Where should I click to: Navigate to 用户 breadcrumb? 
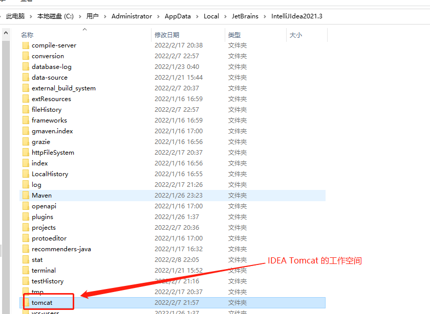[x=93, y=16]
